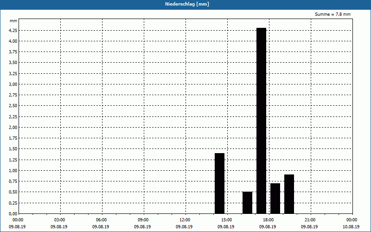
Task: Click the 15:00 time axis label
Action: point(227,220)
